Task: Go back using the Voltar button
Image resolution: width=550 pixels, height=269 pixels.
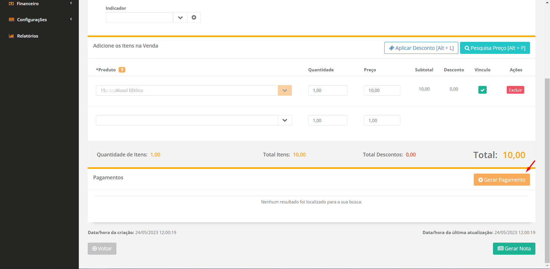Action: click(x=102, y=248)
